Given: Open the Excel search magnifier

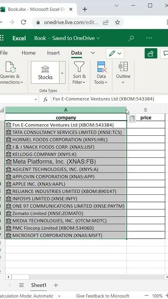Looking at the screenshot, I should tap(131, 38).
